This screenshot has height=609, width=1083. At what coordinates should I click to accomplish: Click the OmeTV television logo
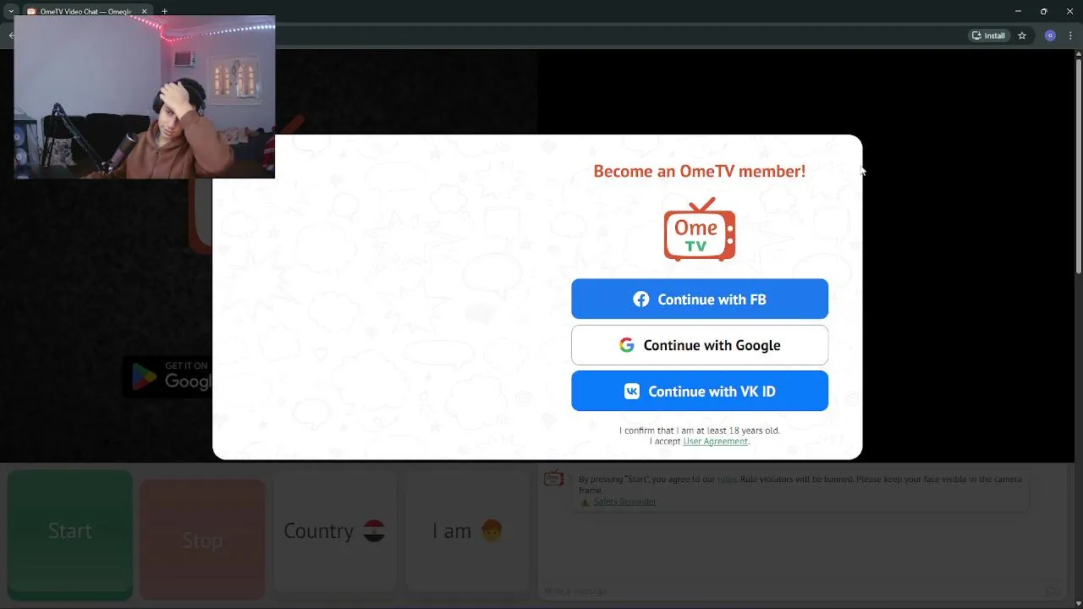(700, 229)
